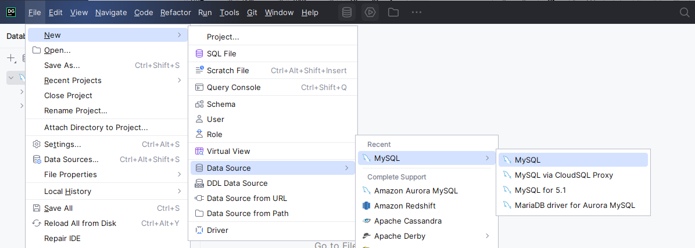Viewport: 695px width, 248px height.
Task: Click the Data Source from URL icon
Action: point(199,199)
